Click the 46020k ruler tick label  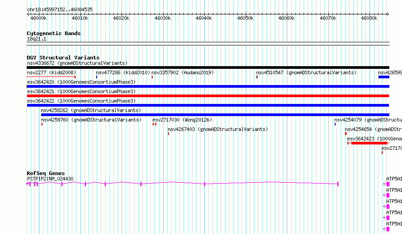pyautogui.click(x=121, y=18)
